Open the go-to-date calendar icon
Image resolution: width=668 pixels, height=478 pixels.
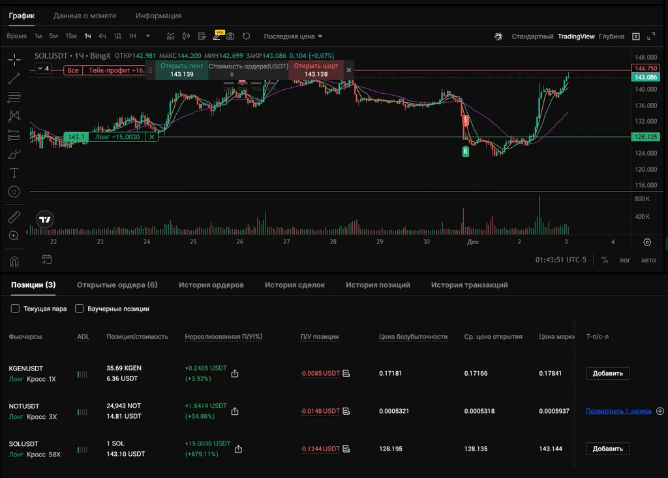pyautogui.click(x=46, y=259)
